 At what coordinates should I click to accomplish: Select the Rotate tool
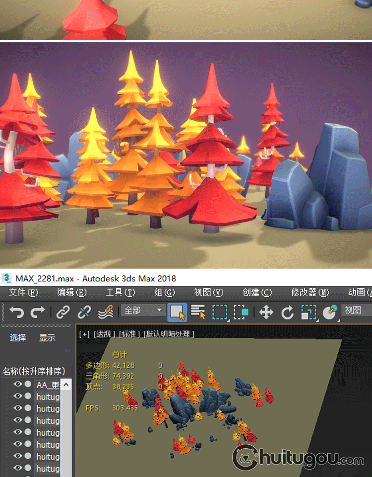point(288,312)
